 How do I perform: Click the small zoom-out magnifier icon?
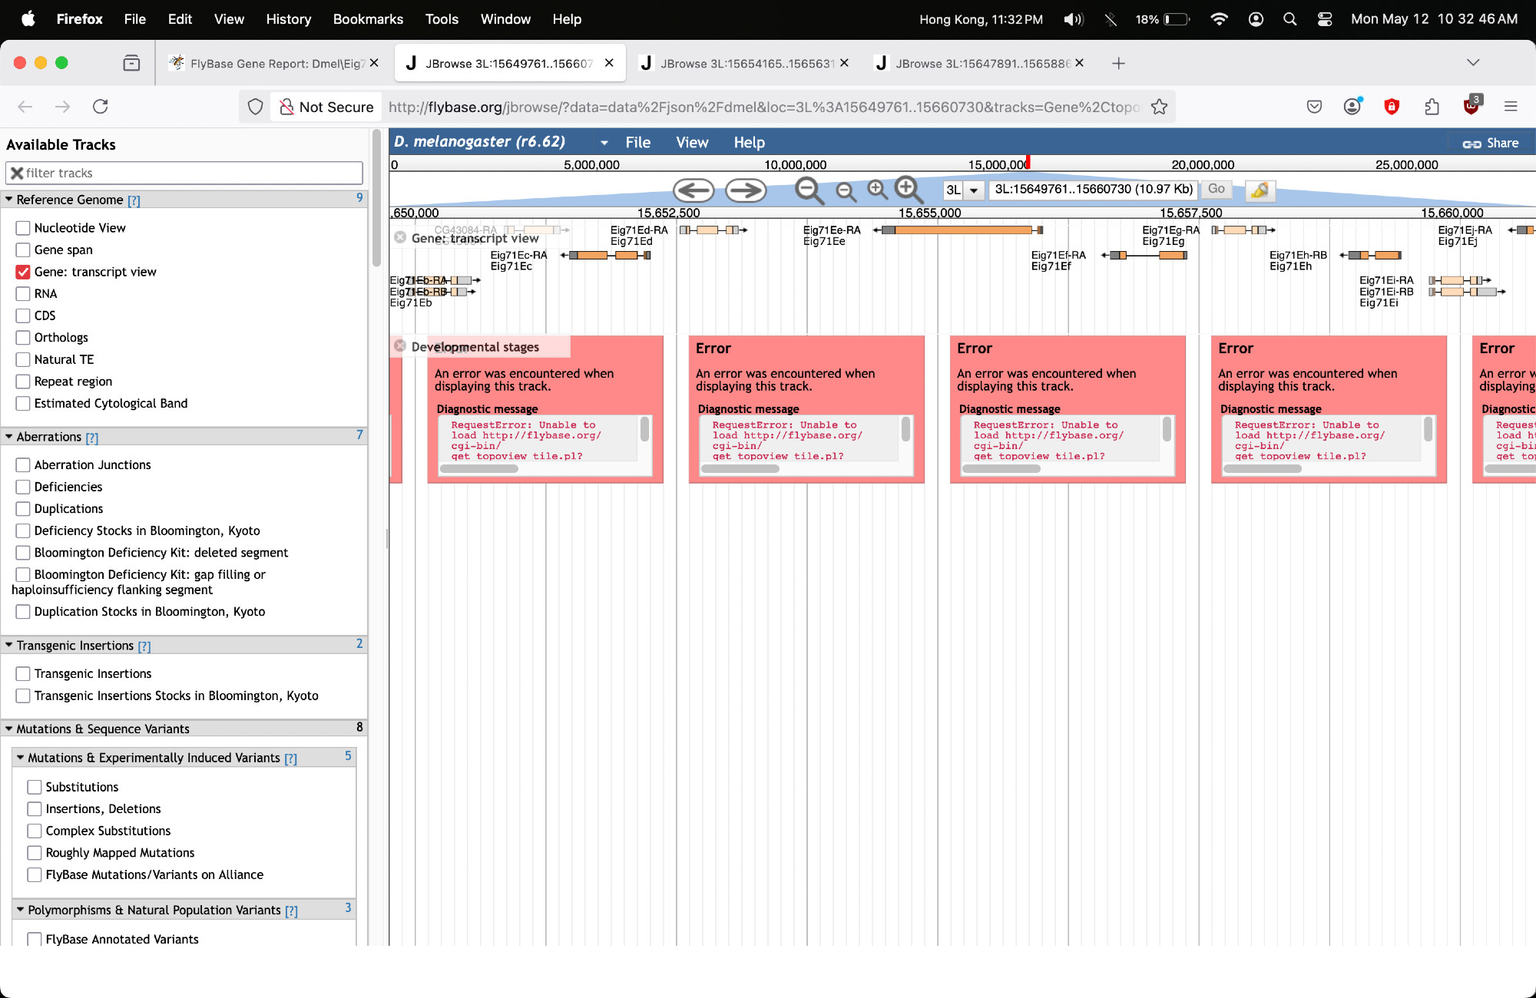846,191
